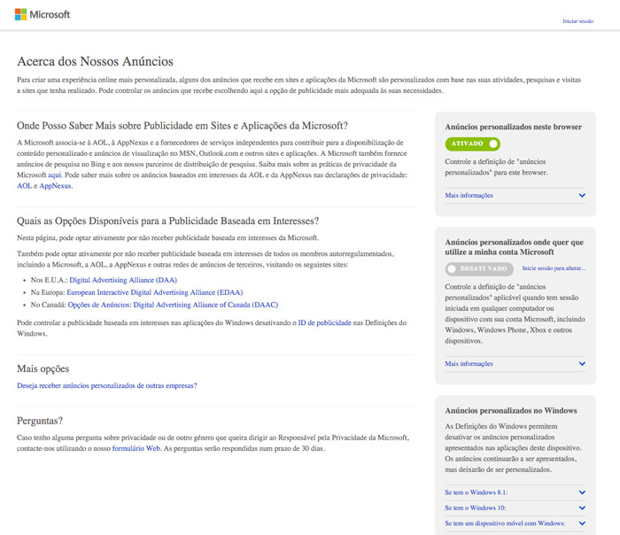
Task: Expand 'Se tem o Windows 8.1' section
Action: pyautogui.click(x=515, y=492)
